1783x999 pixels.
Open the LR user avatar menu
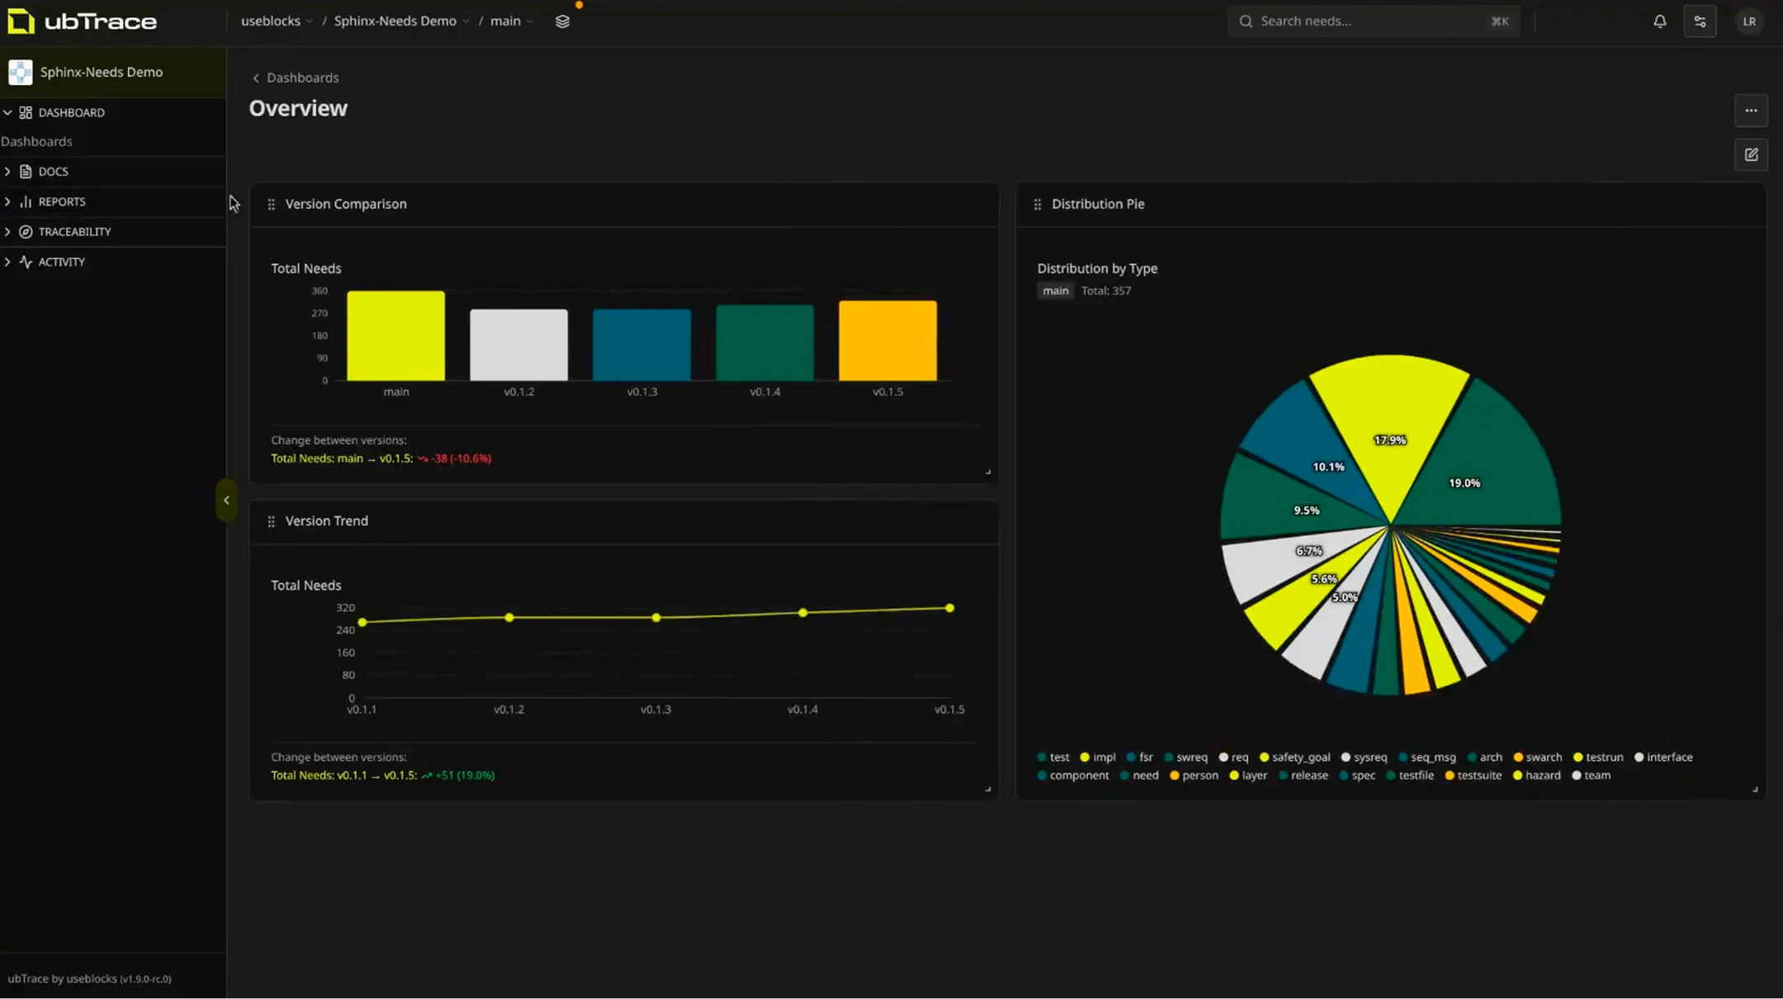coord(1748,21)
